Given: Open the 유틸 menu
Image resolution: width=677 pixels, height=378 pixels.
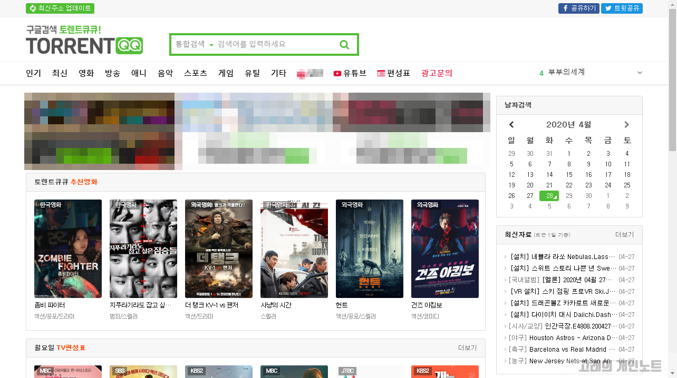Looking at the screenshot, I should [252, 73].
